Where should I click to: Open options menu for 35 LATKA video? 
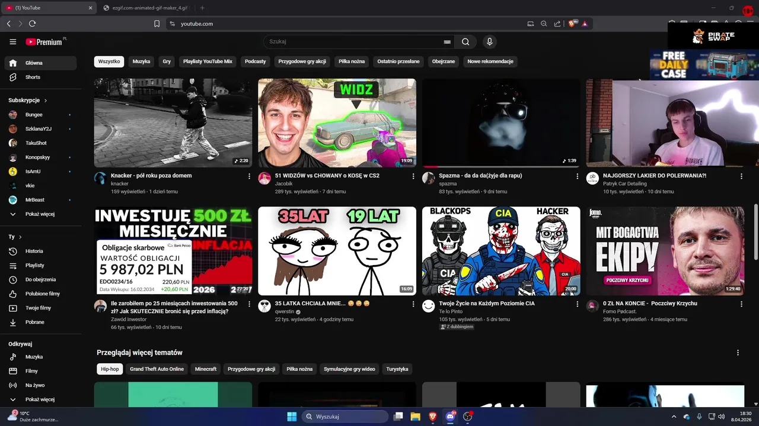pos(413,304)
